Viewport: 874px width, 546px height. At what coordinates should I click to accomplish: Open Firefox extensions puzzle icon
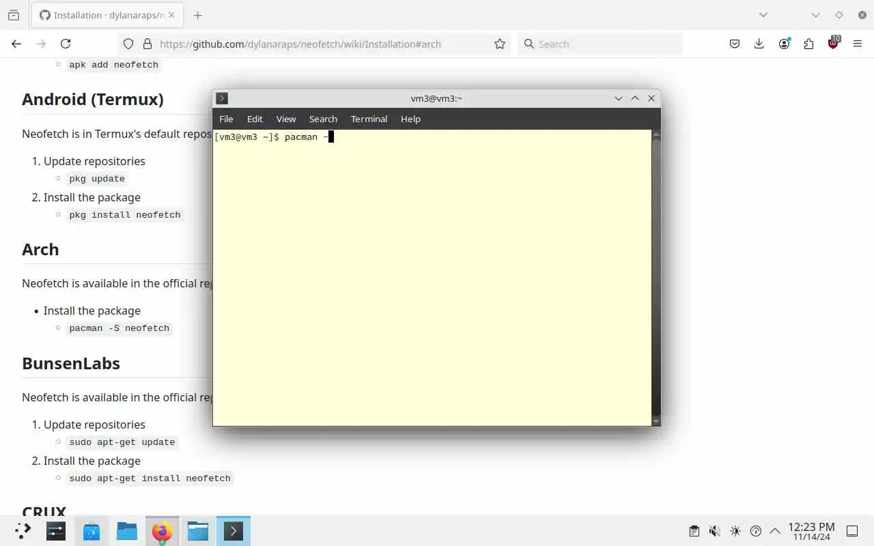pyautogui.click(x=808, y=44)
